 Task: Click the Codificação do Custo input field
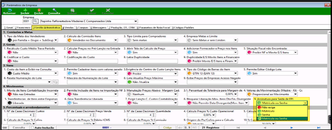(x=92, y=61)
